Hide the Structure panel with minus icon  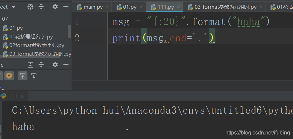(x=66, y=65)
